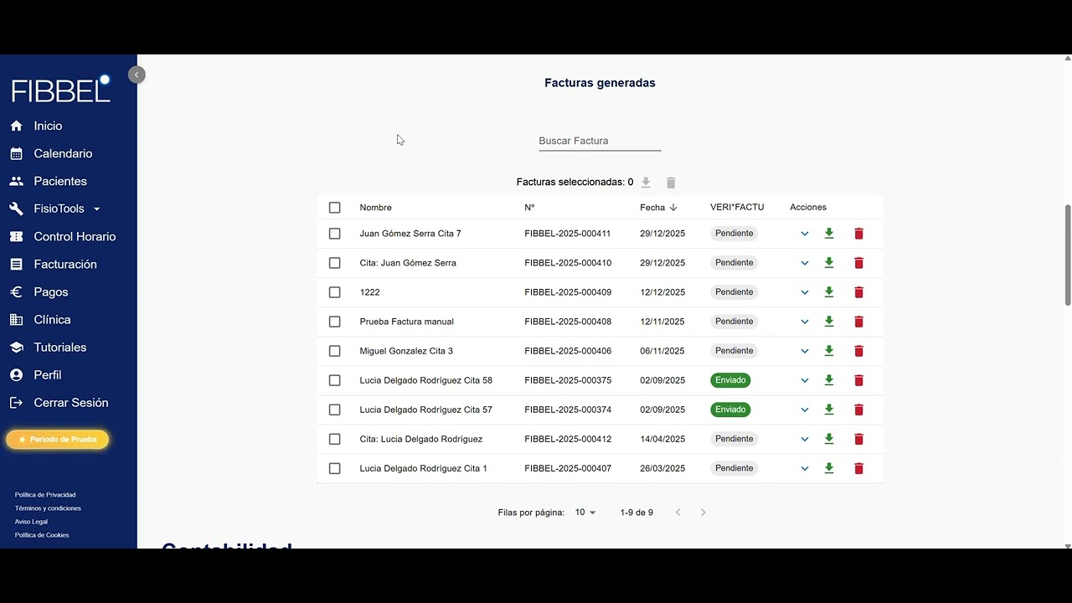Click the Periodo de Prueba button

click(58, 440)
